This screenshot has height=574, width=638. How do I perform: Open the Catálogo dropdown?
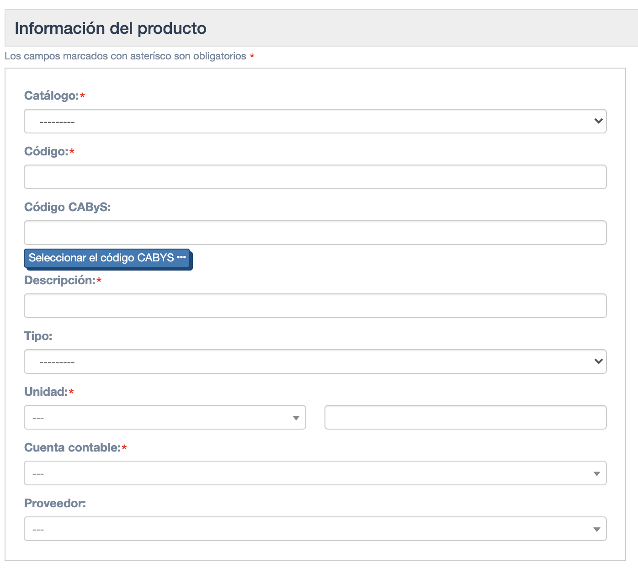(x=315, y=121)
